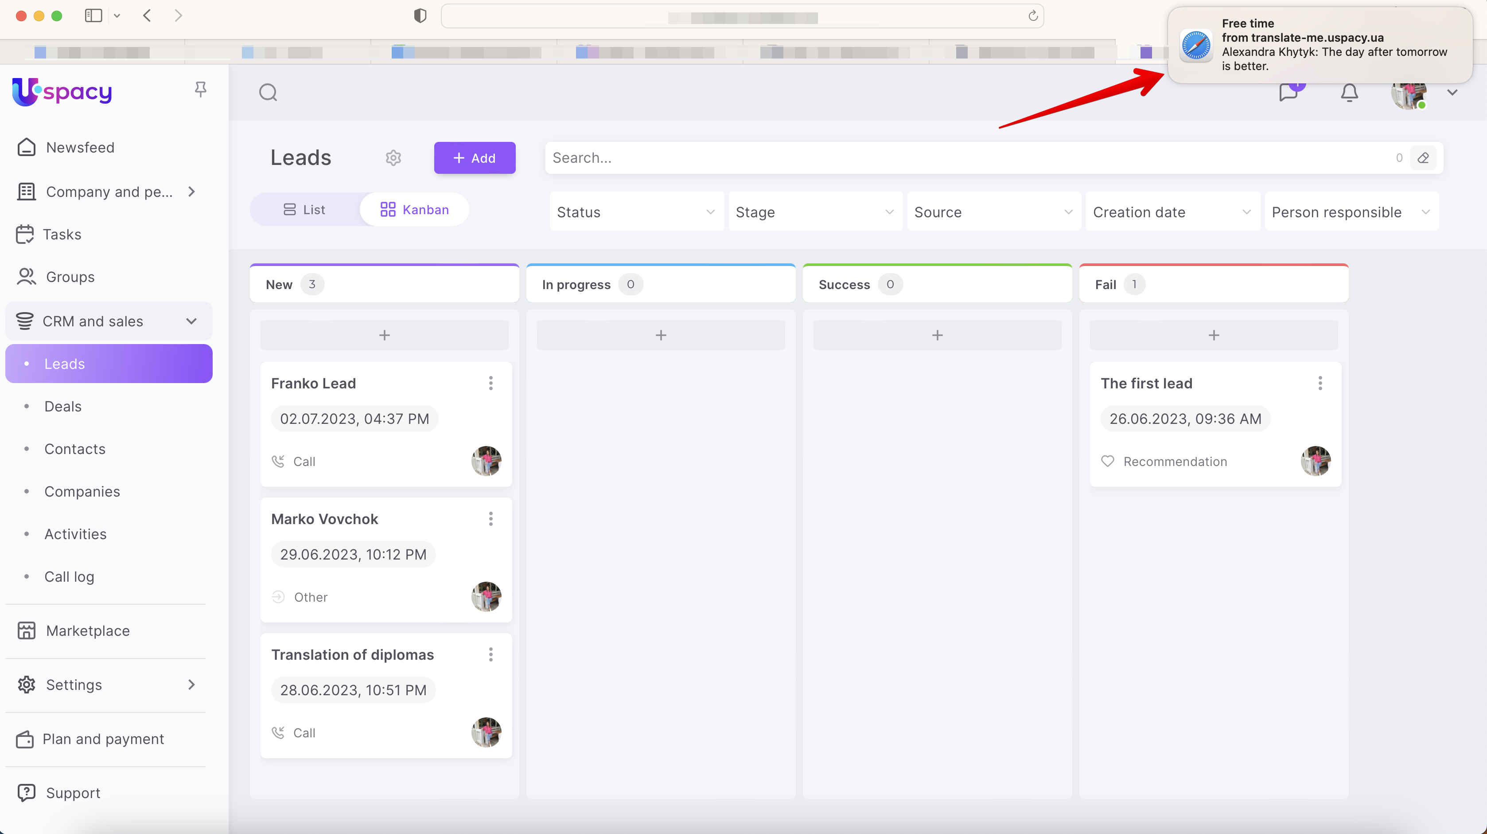Open the chat messages icon
Viewport: 1487px width, 834px height.
1288,93
